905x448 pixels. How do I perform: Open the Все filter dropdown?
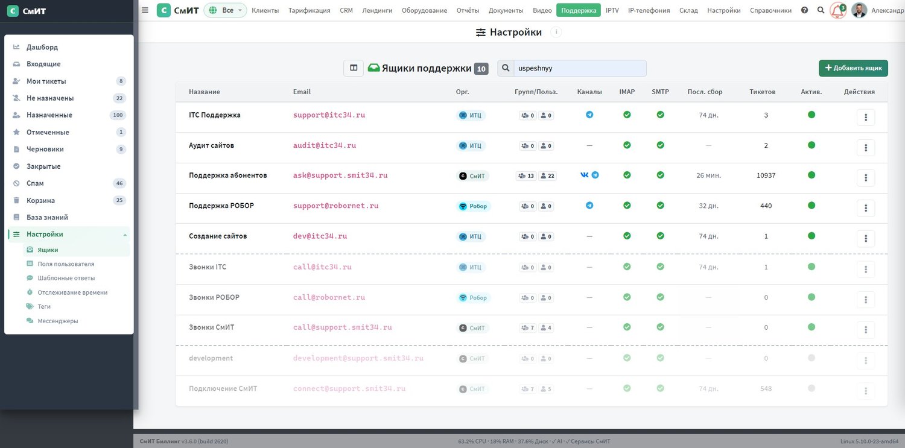click(x=226, y=10)
